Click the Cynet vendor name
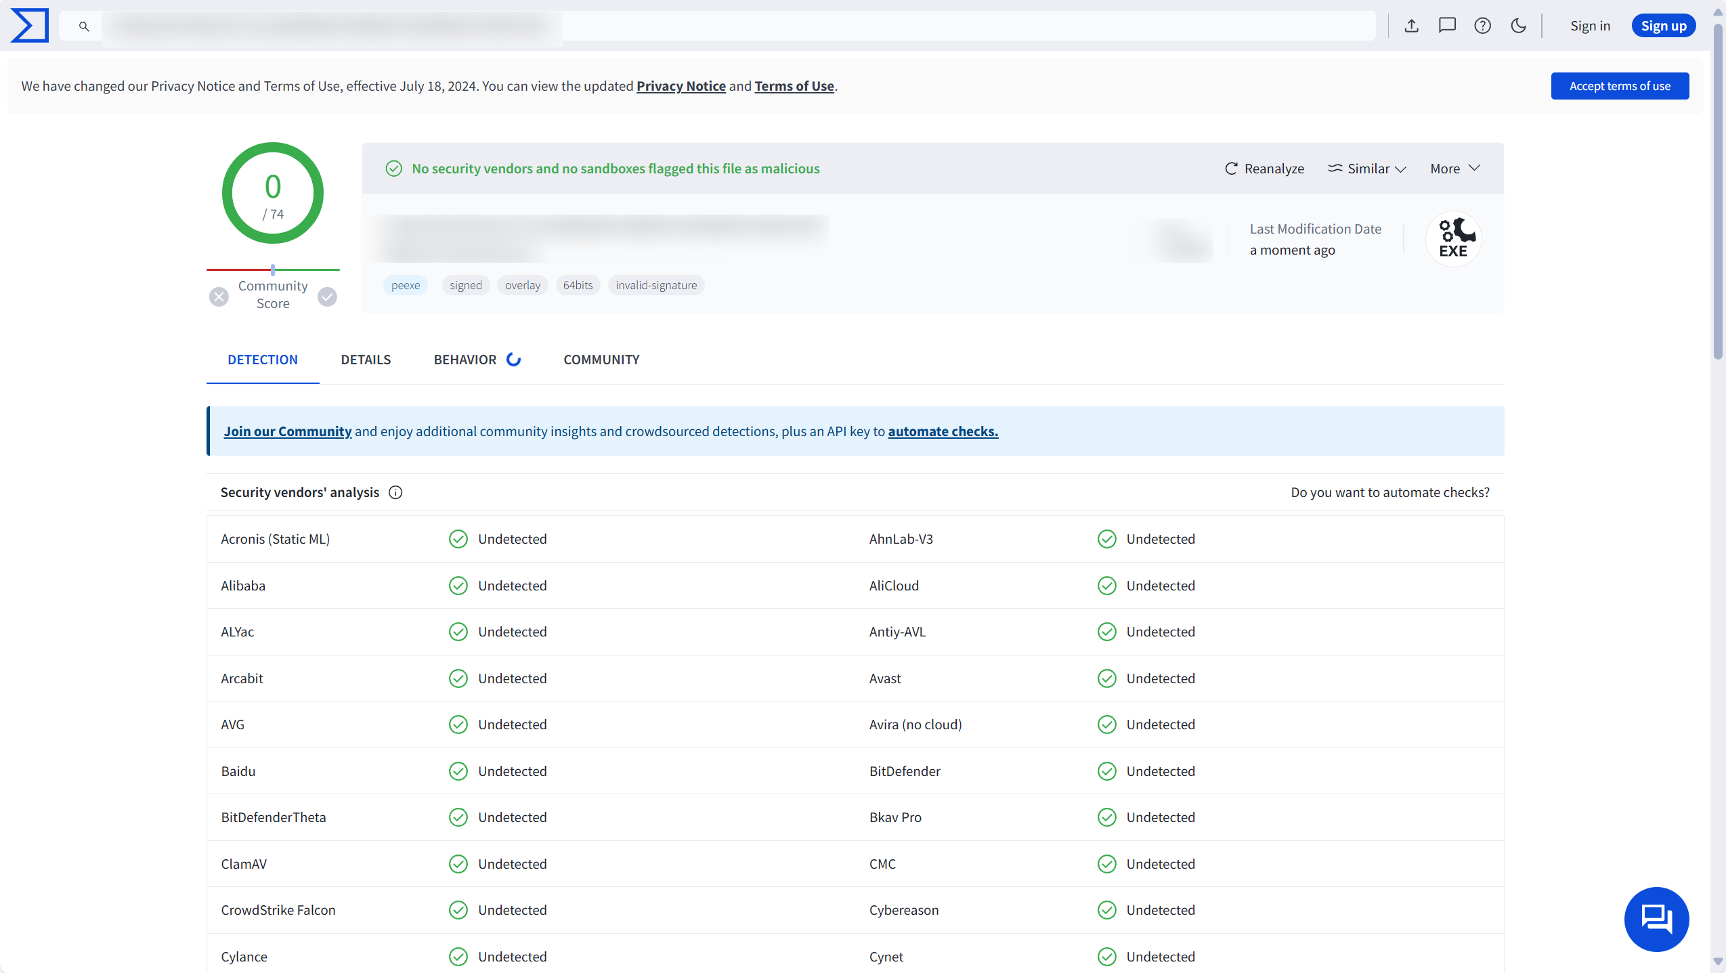Screen dimensions: 1726x973 pos(886,957)
